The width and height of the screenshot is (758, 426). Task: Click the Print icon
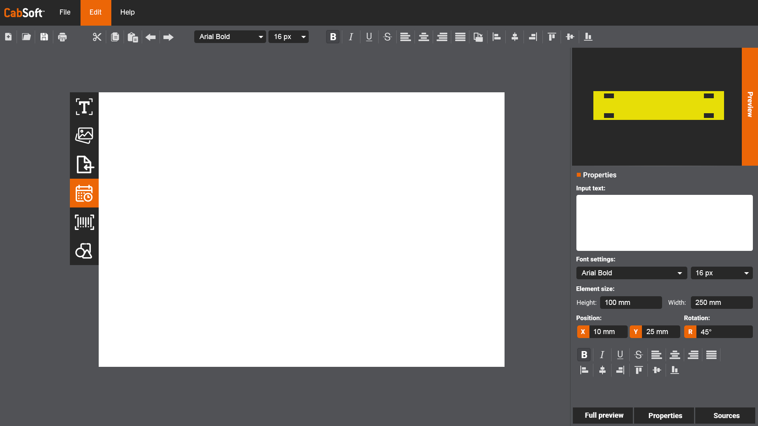62,37
